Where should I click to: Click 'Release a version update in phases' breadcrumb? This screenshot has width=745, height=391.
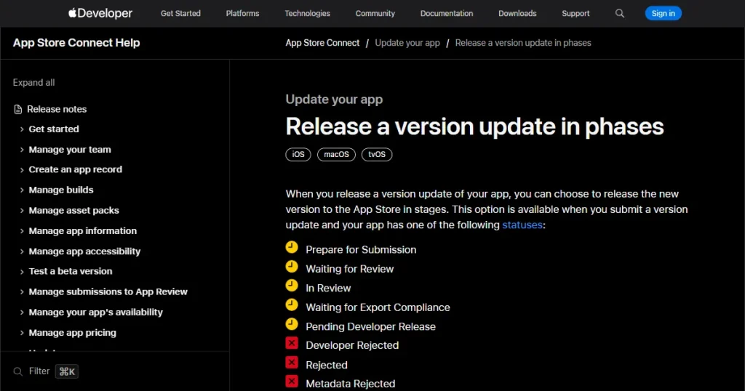click(523, 43)
